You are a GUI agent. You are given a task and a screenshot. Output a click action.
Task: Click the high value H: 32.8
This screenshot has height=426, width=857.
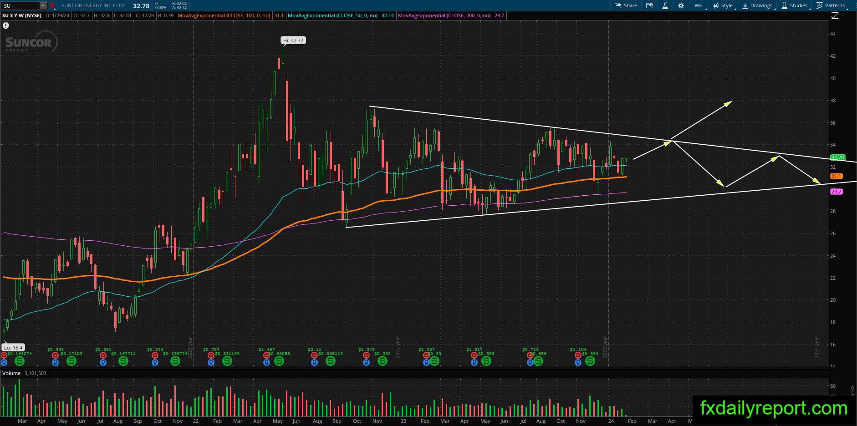click(102, 15)
